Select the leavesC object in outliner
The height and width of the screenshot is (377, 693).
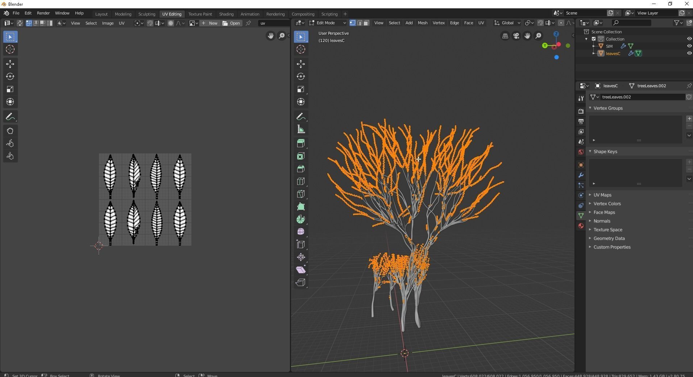point(613,54)
